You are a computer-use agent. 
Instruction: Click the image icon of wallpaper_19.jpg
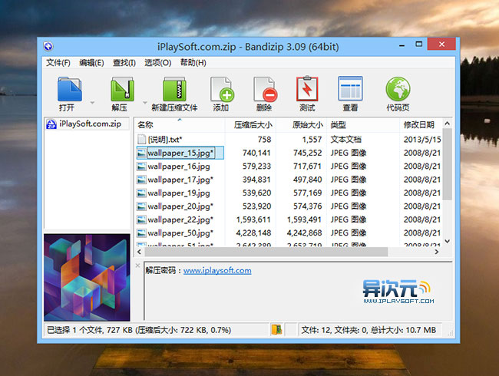141,193
